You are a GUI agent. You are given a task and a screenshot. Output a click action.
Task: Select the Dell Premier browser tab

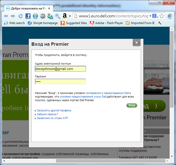[28, 8]
